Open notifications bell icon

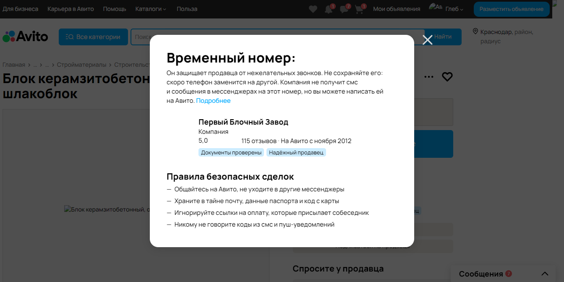pos(329,9)
